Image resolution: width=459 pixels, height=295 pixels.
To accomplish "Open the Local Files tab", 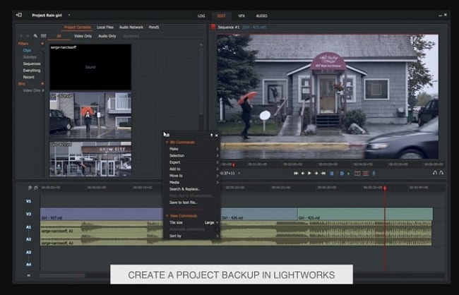I will (105, 28).
